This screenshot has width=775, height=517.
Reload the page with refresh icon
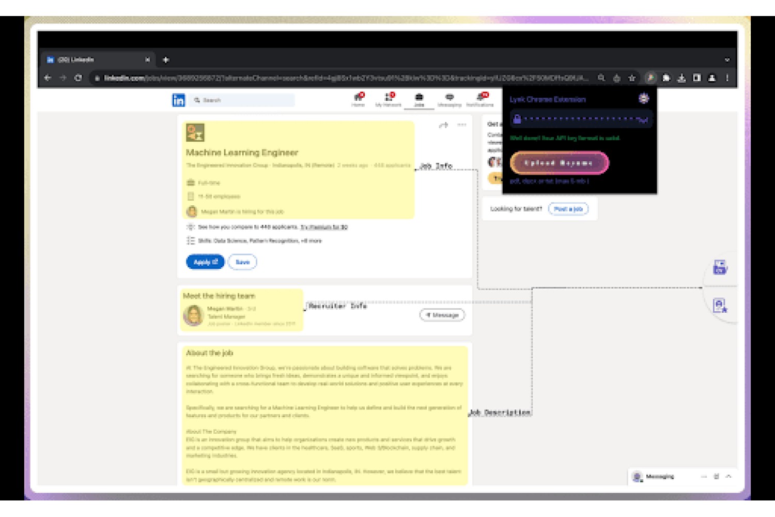click(78, 78)
